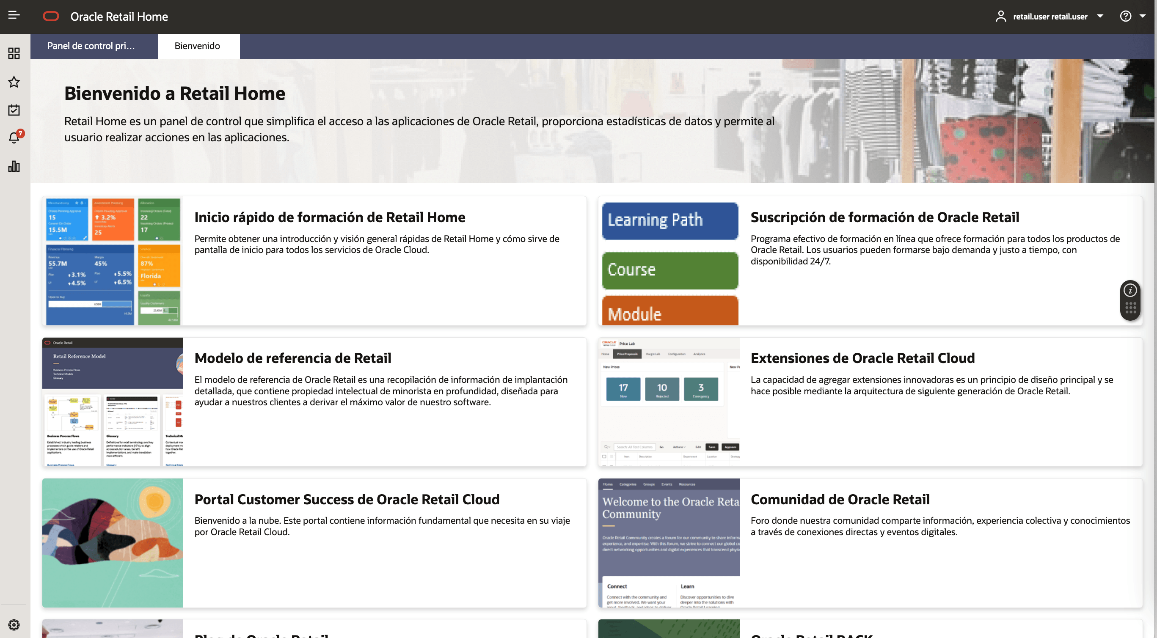The image size is (1157, 638).
Task: Select the Bienvenido tab
Action: pyautogui.click(x=197, y=46)
